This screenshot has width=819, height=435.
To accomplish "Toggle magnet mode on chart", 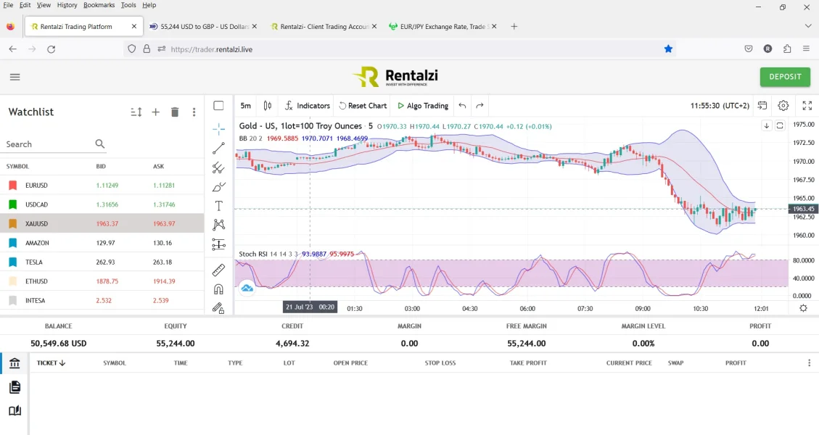I will coord(218,289).
